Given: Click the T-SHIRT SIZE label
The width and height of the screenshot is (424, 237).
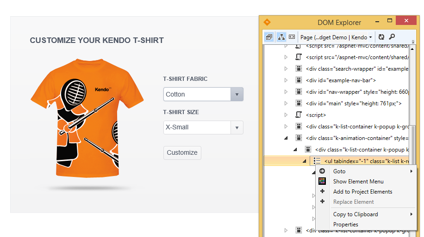Looking at the screenshot, I should point(181,112).
